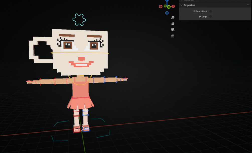Viewport: 252px width, 153px height.
Task: Click the Properties panel title text
Action: [189, 5]
